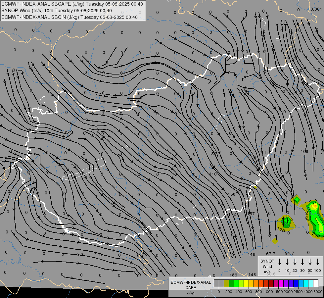Select the 5 m/s wind legend arrow
324x298 pixels.
pyautogui.click(x=280, y=262)
